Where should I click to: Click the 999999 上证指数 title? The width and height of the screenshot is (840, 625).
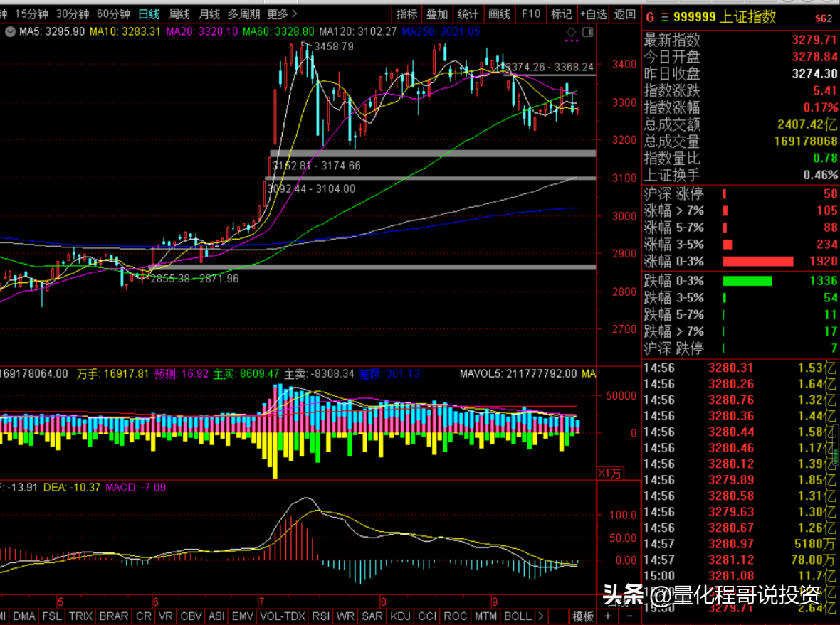tap(725, 17)
